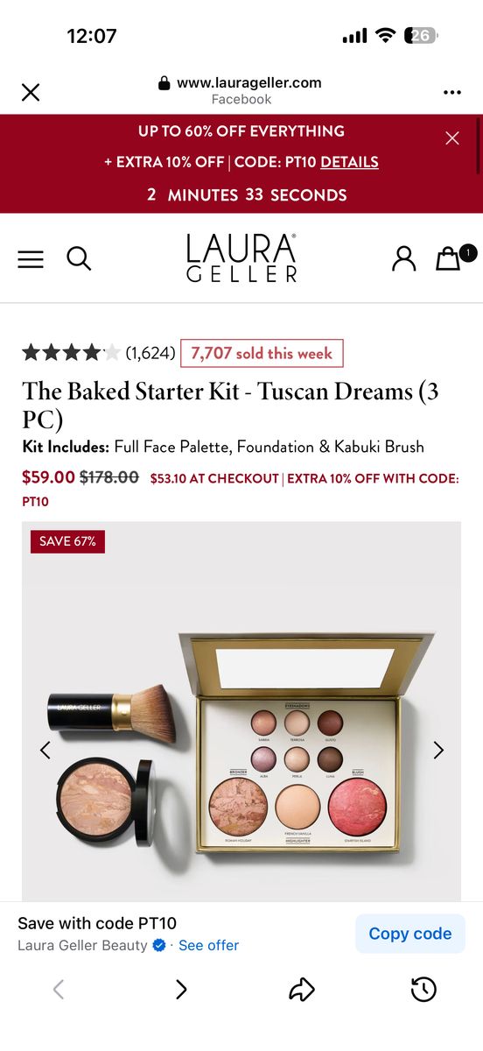
Task: Show next product image
Action: [x=438, y=750]
